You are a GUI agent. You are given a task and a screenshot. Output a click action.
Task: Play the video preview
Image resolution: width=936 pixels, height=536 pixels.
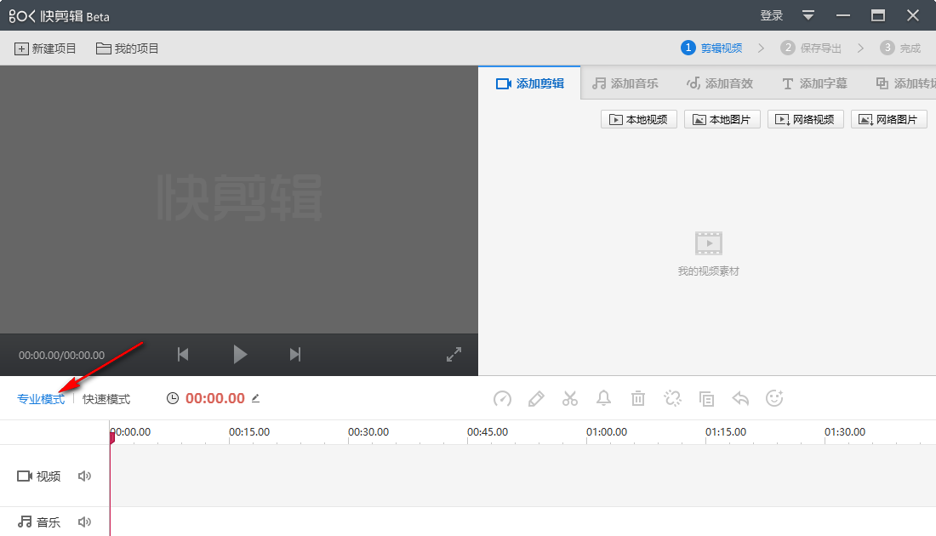tap(240, 355)
